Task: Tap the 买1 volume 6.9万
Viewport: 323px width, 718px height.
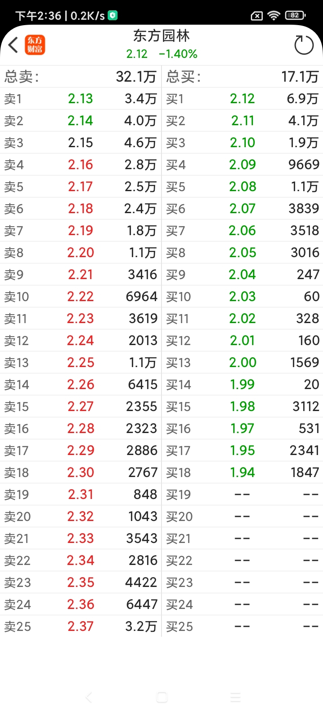Action: pos(303,99)
